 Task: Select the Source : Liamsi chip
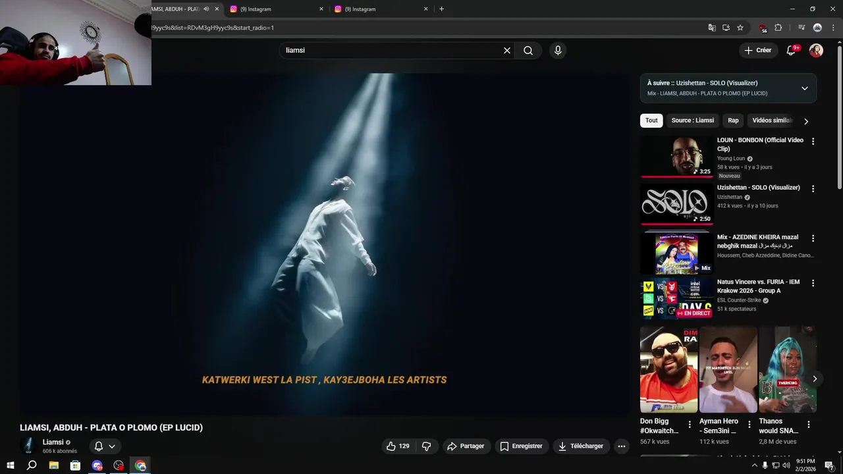(x=692, y=120)
